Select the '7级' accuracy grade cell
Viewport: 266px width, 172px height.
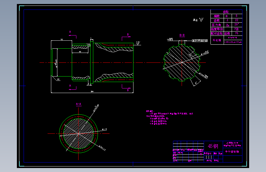(237, 29)
